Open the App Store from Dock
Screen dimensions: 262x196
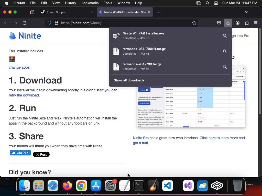(96, 186)
